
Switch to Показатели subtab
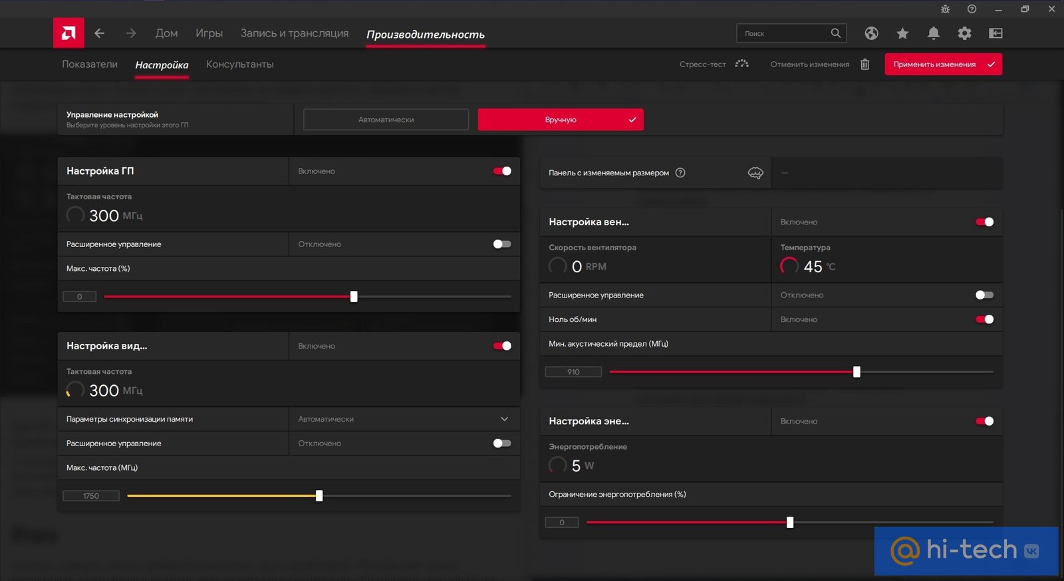tap(90, 64)
